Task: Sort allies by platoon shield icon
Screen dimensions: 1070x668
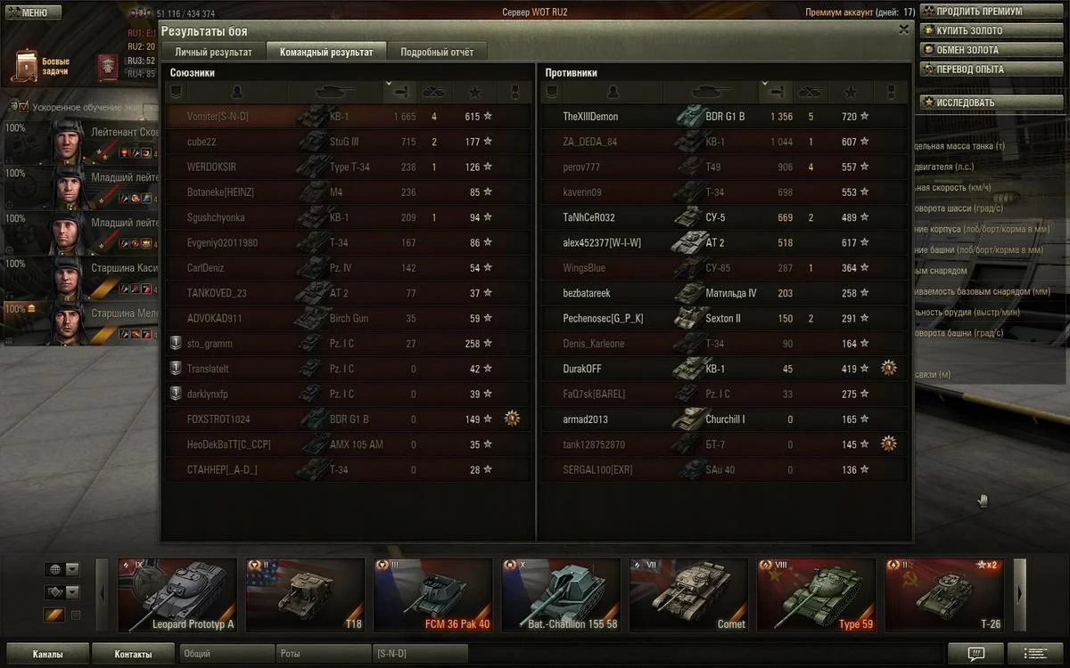Action: (x=175, y=91)
